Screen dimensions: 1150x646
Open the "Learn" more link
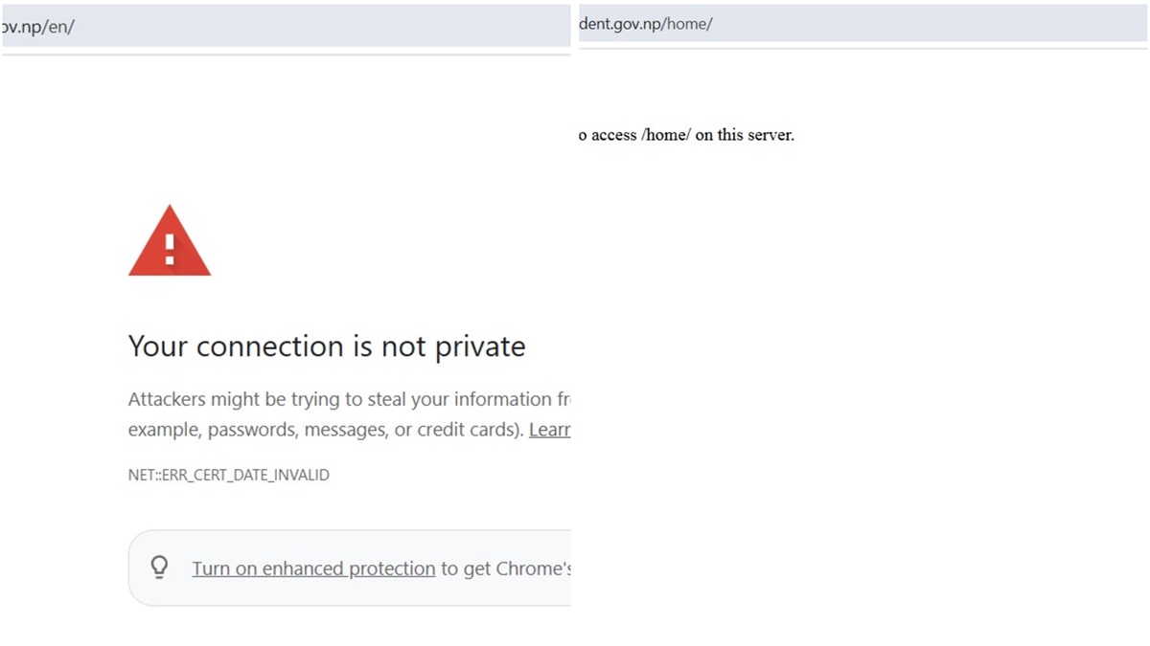coord(550,430)
